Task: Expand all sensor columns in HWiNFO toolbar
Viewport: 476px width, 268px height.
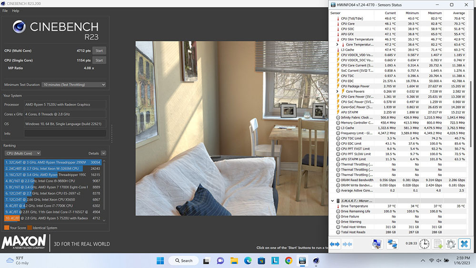Action: click(335, 244)
